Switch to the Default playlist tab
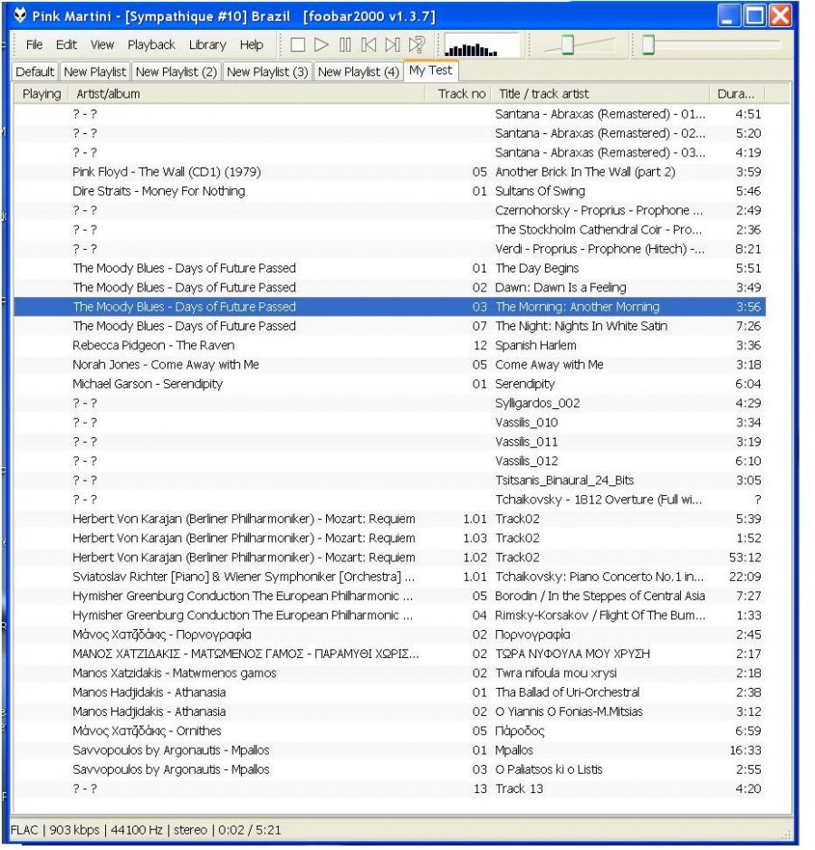815x850 pixels. (34, 72)
